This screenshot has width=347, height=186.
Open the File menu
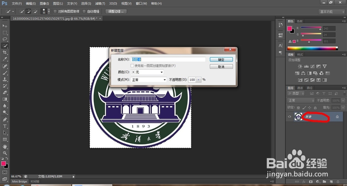click(x=17, y=3)
